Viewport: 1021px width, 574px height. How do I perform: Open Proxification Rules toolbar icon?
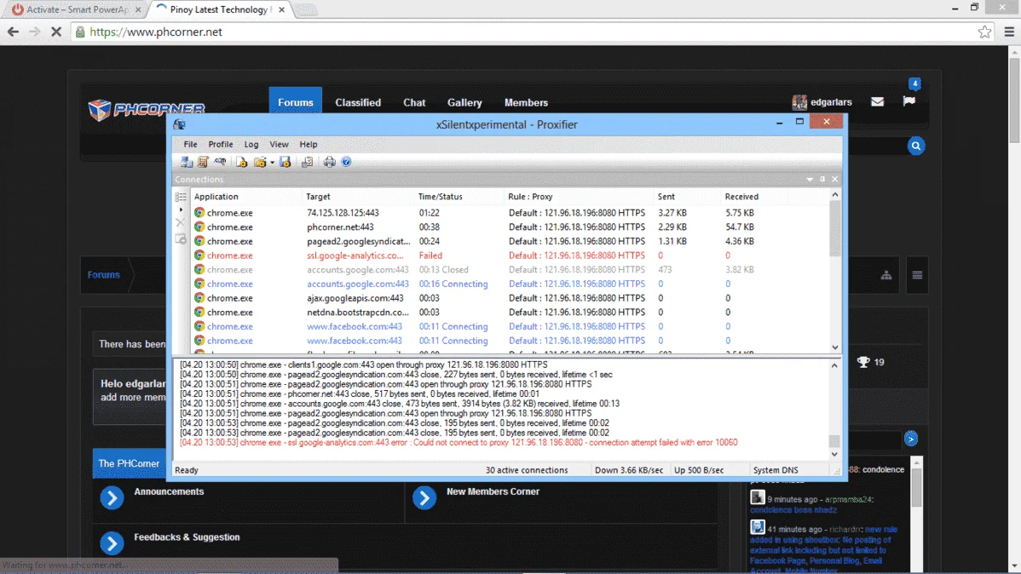[203, 162]
